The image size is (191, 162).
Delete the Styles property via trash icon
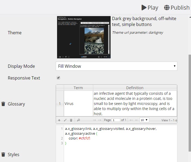(x=3, y=155)
